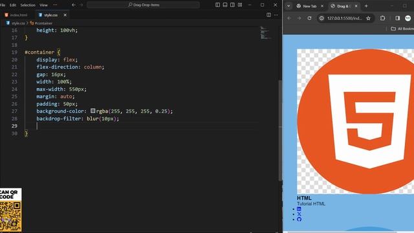This screenshot has height=233, width=414.
Task: Click the HTML5 logo image in the page
Action: pyautogui.click(x=355, y=122)
